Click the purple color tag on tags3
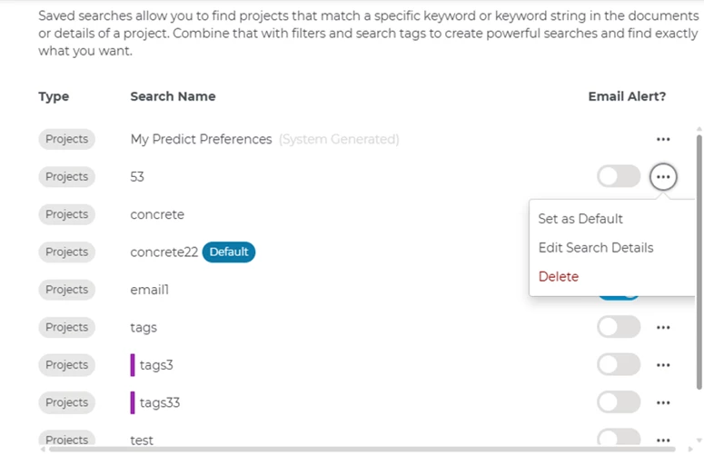 [x=133, y=365]
